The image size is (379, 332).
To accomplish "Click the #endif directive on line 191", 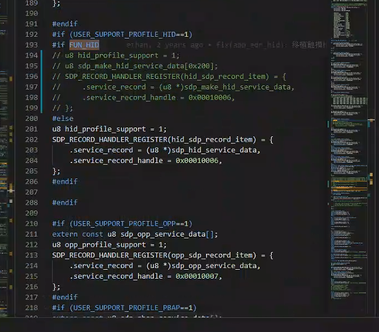I will (65, 24).
